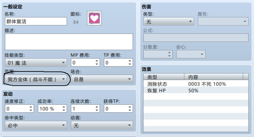
Task: Increase MP 费用 with the up arrow
Action: click(97, 61)
